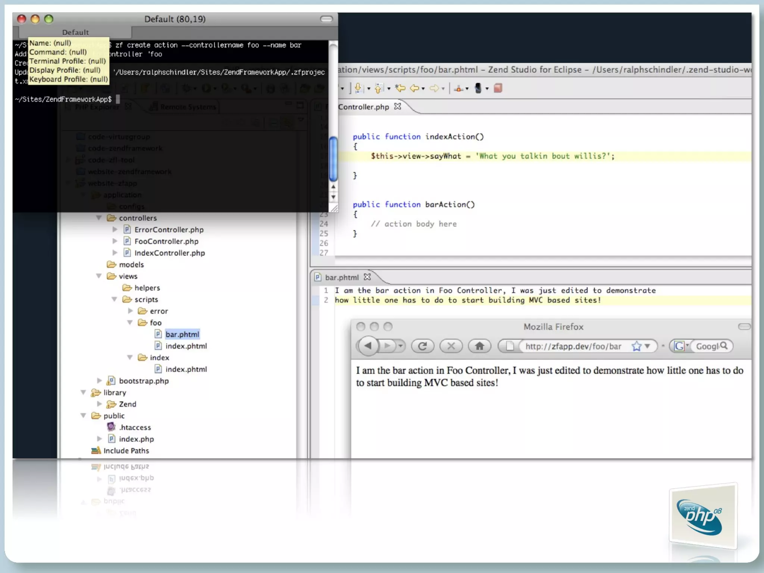Click Firefox stop button
This screenshot has width=764, height=573.
point(451,346)
